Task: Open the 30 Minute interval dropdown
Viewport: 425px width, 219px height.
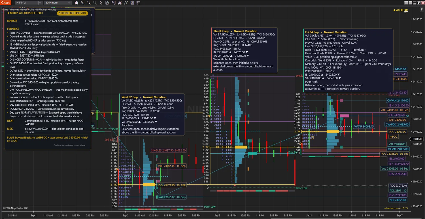Action: (58, 3)
